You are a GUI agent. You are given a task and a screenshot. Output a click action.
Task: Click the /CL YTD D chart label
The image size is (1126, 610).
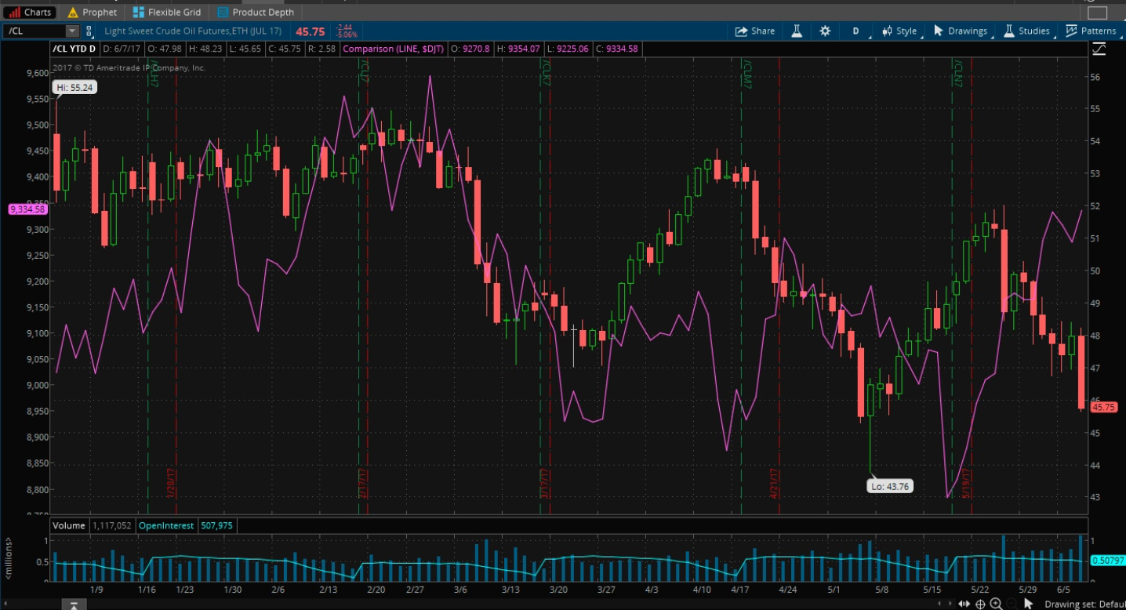(x=74, y=49)
